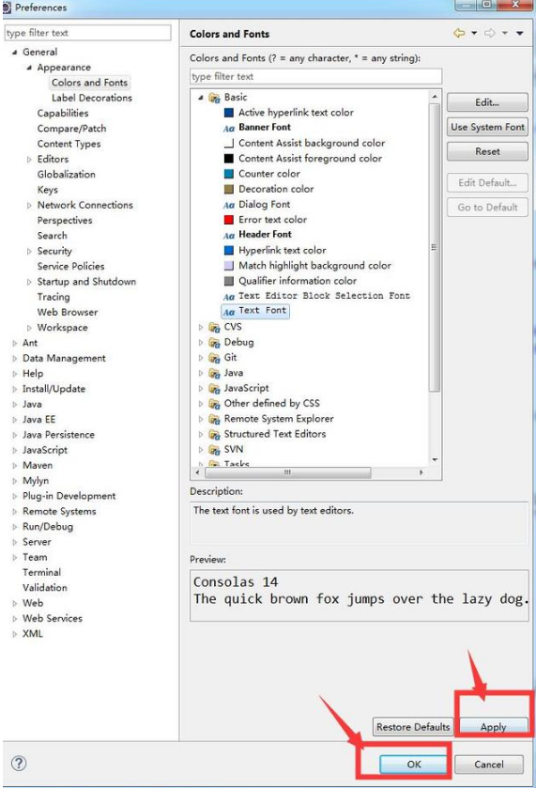Select the Hyperlink text color swatch
This screenshot has width=536, height=788.
228,250
